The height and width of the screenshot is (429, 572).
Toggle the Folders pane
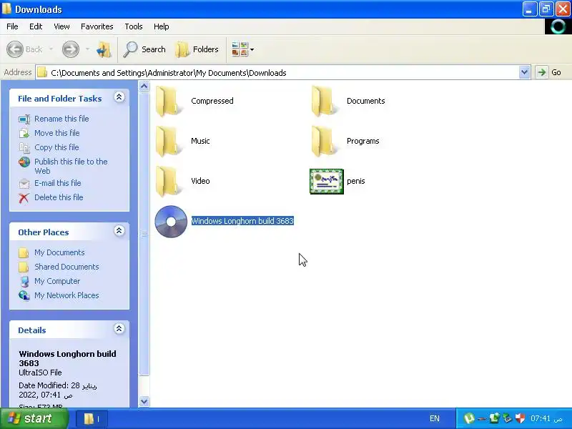[197, 49]
